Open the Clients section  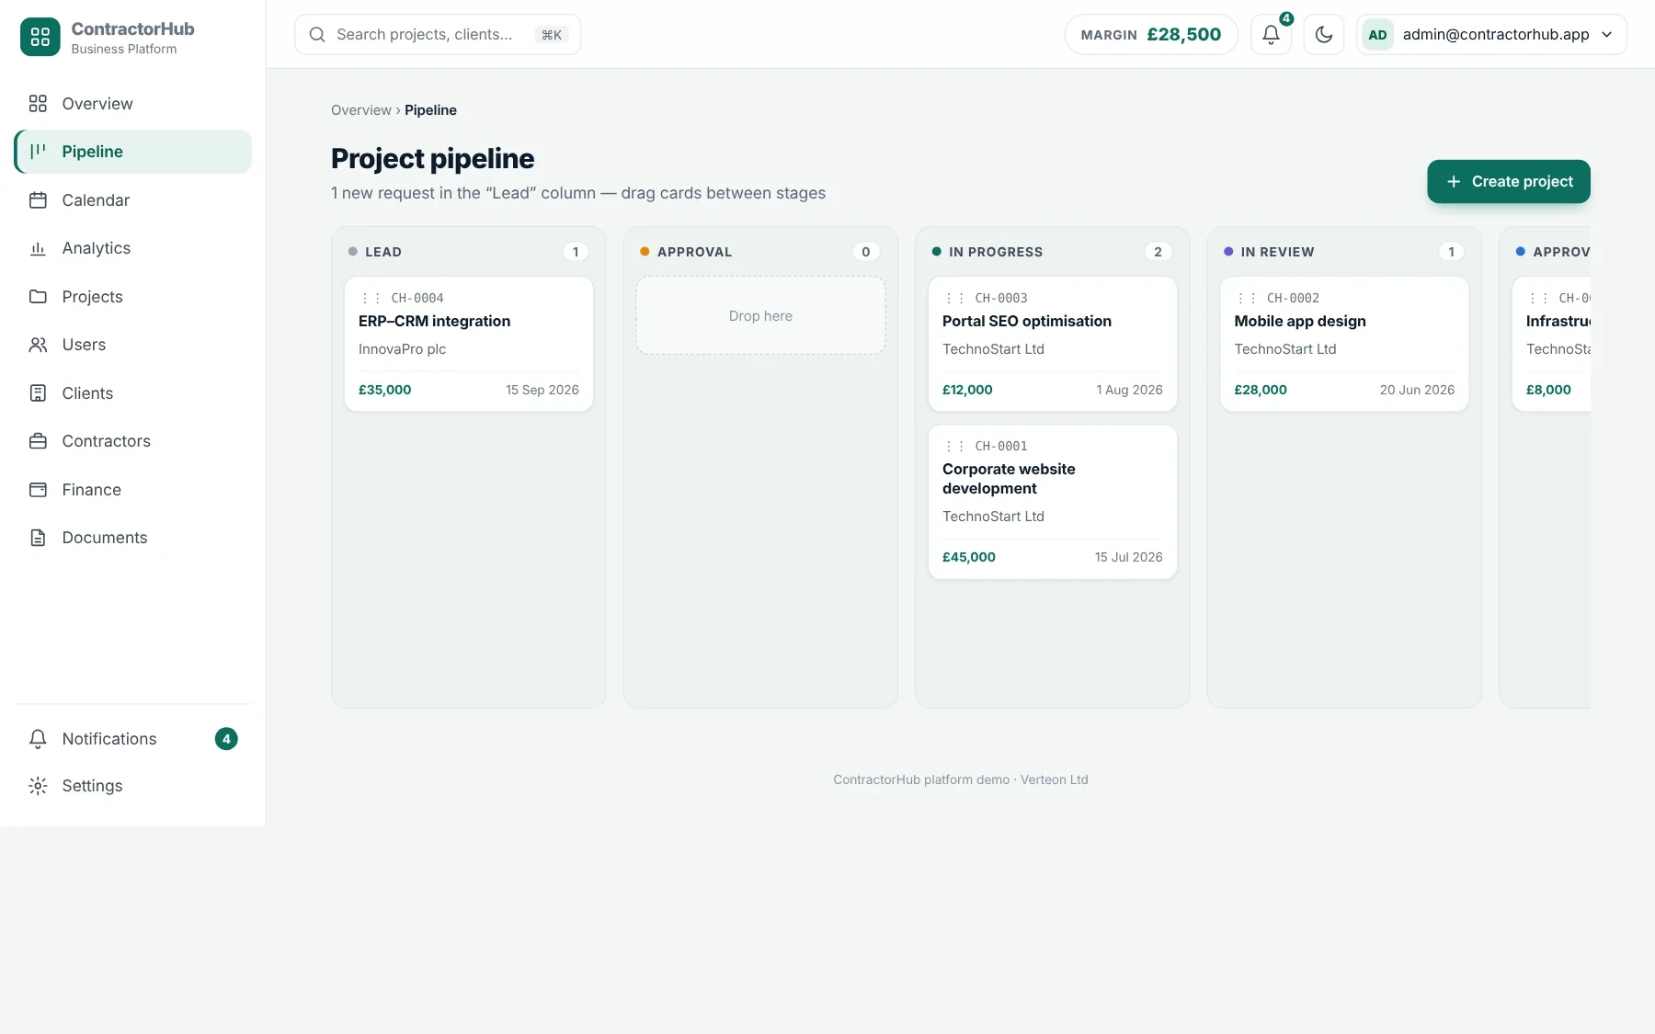[x=133, y=393]
